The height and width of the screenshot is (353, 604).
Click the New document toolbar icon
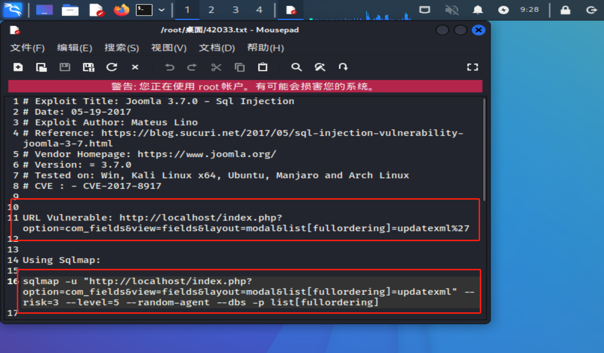pos(18,67)
